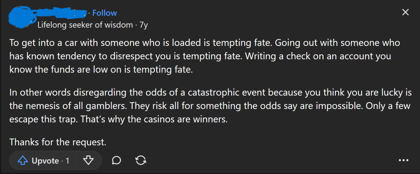The image size is (420, 174).
Task: Open the three-dot more options menu
Action: pos(404,160)
